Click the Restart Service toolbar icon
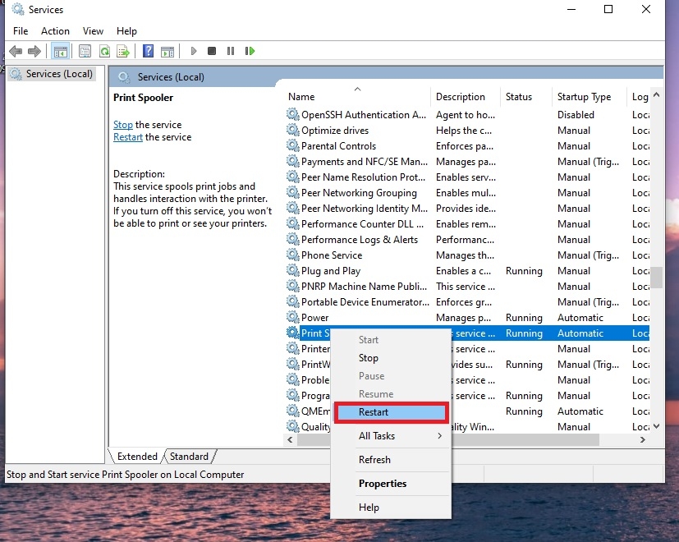The image size is (679, 542). coord(250,51)
